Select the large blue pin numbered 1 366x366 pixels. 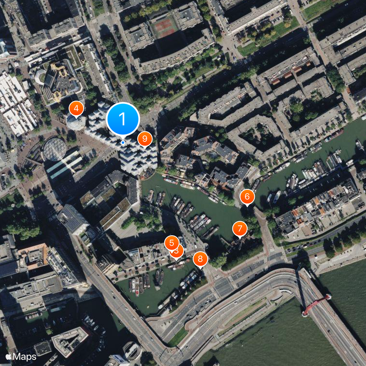(x=123, y=119)
